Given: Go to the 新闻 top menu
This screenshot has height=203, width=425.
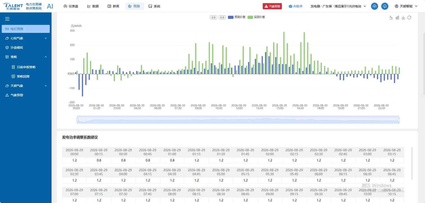Looking at the screenshot, I should click(x=113, y=6).
